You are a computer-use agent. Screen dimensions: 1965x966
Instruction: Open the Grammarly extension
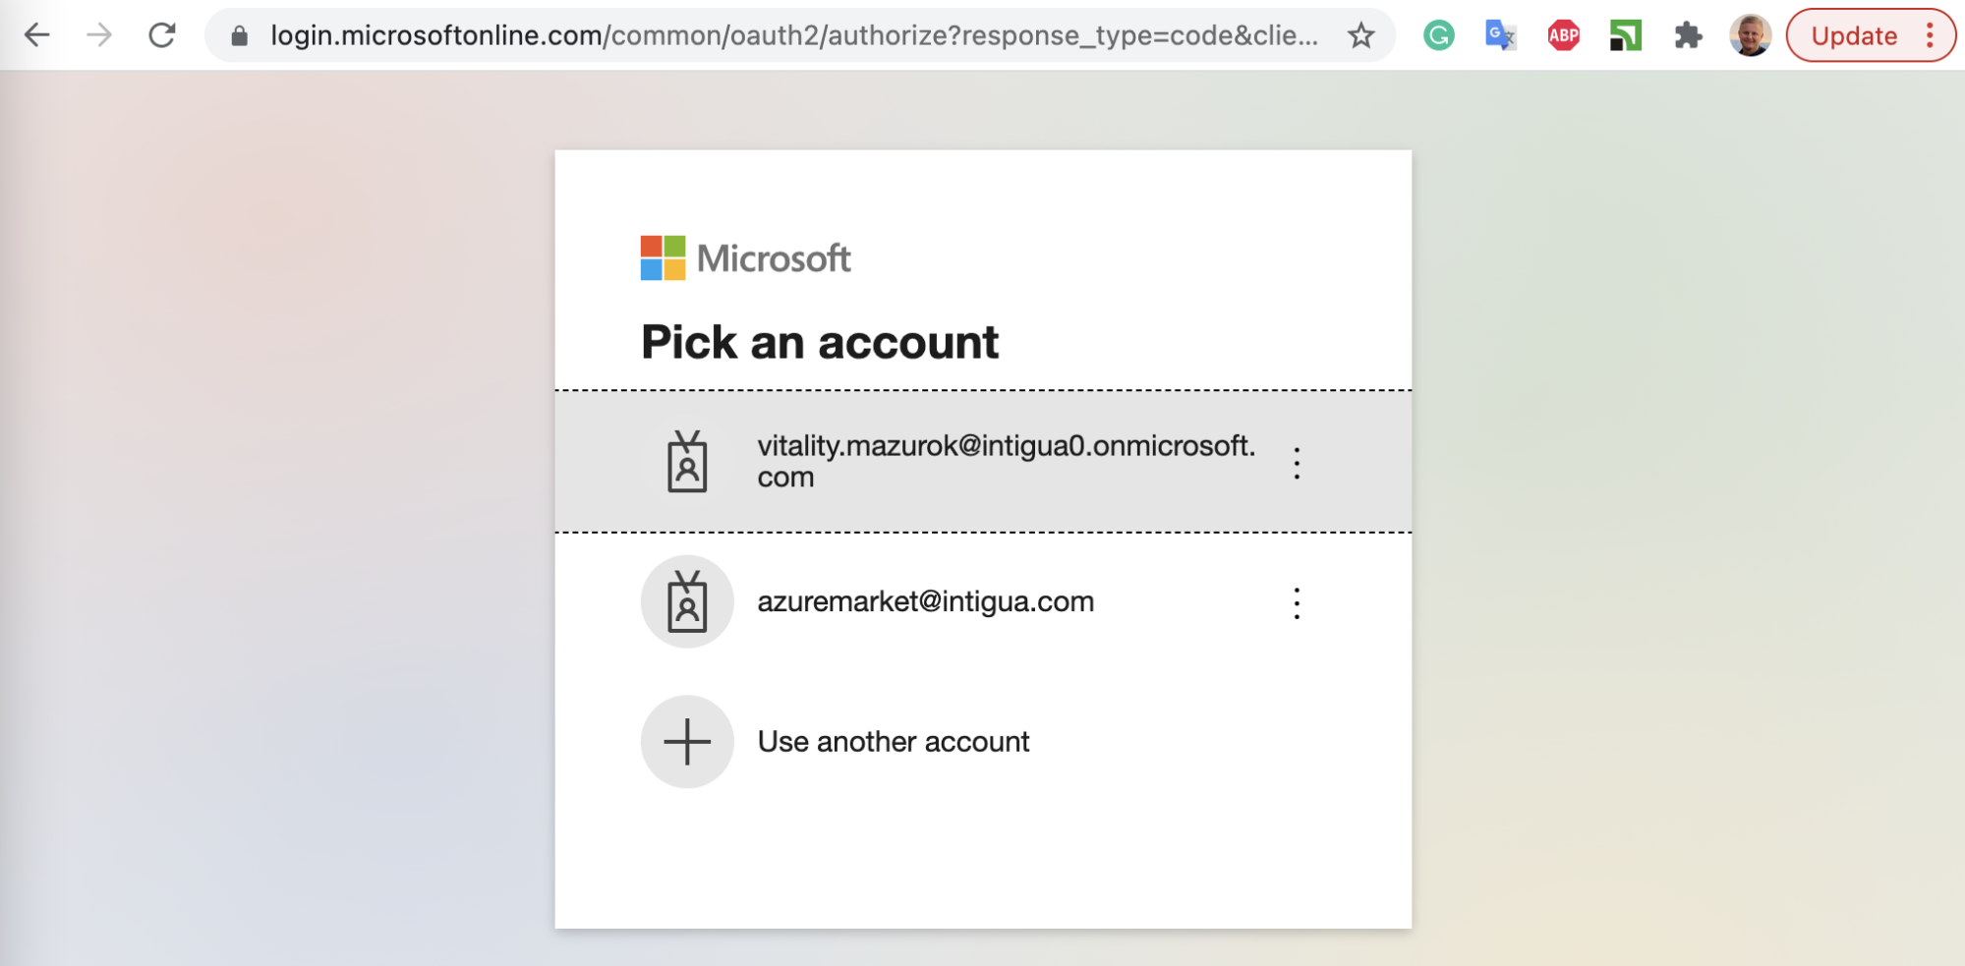coord(1438,36)
